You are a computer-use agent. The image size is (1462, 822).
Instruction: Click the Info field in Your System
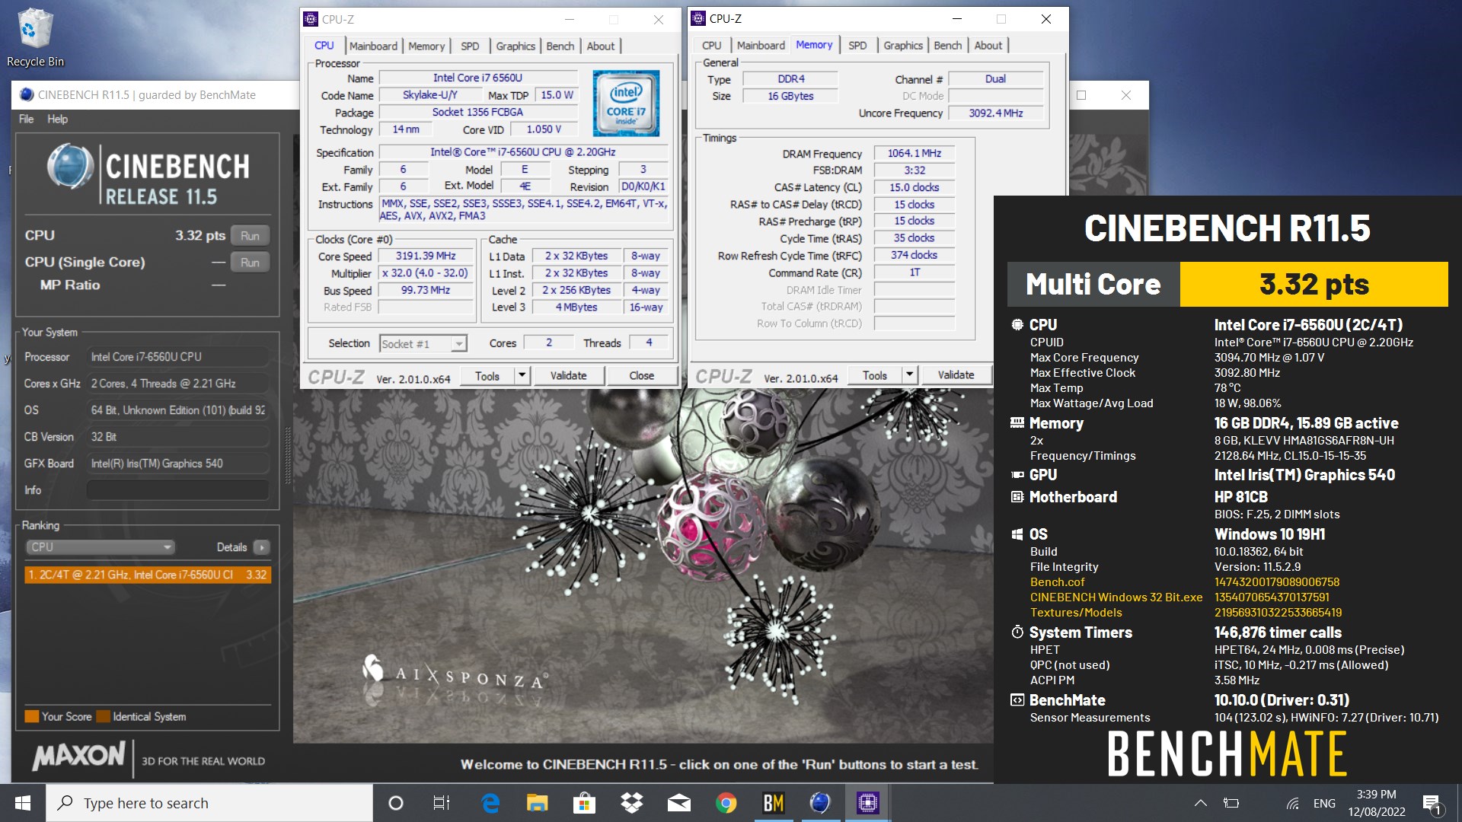pos(178,490)
